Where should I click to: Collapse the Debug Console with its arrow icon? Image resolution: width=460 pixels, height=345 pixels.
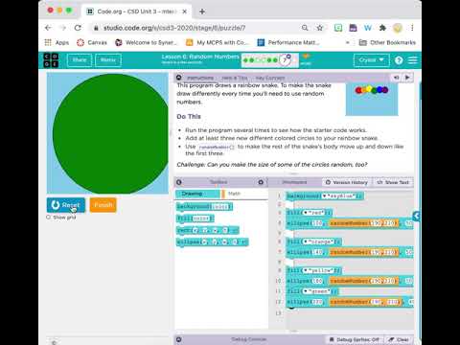pos(179,339)
